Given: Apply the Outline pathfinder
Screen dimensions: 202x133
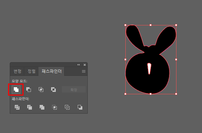Looking at the screenshot, I should coord(67,107).
